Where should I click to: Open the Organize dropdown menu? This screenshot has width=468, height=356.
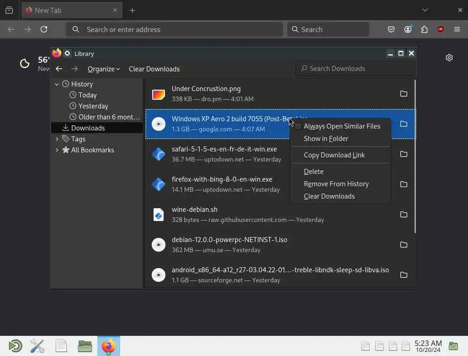point(104,69)
